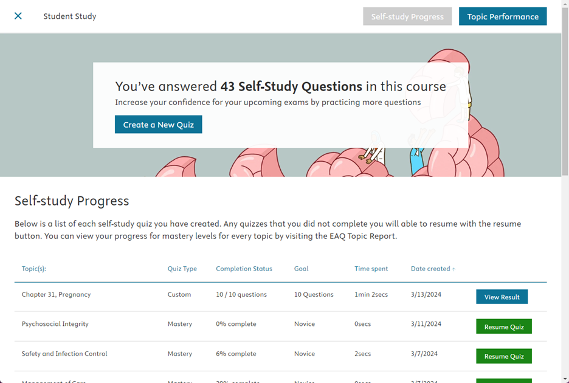
Task: Click the X icon in the header
Action: 18,16
